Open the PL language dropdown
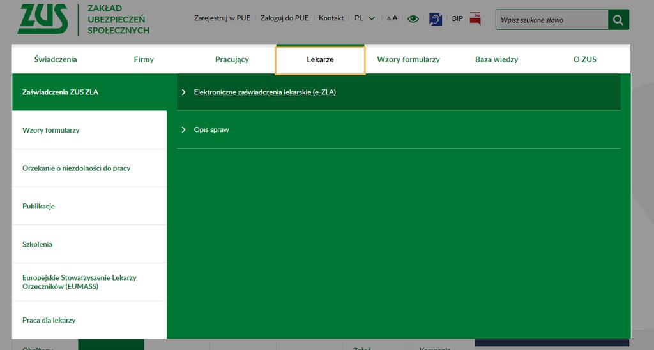The image size is (654, 350). tap(365, 18)
